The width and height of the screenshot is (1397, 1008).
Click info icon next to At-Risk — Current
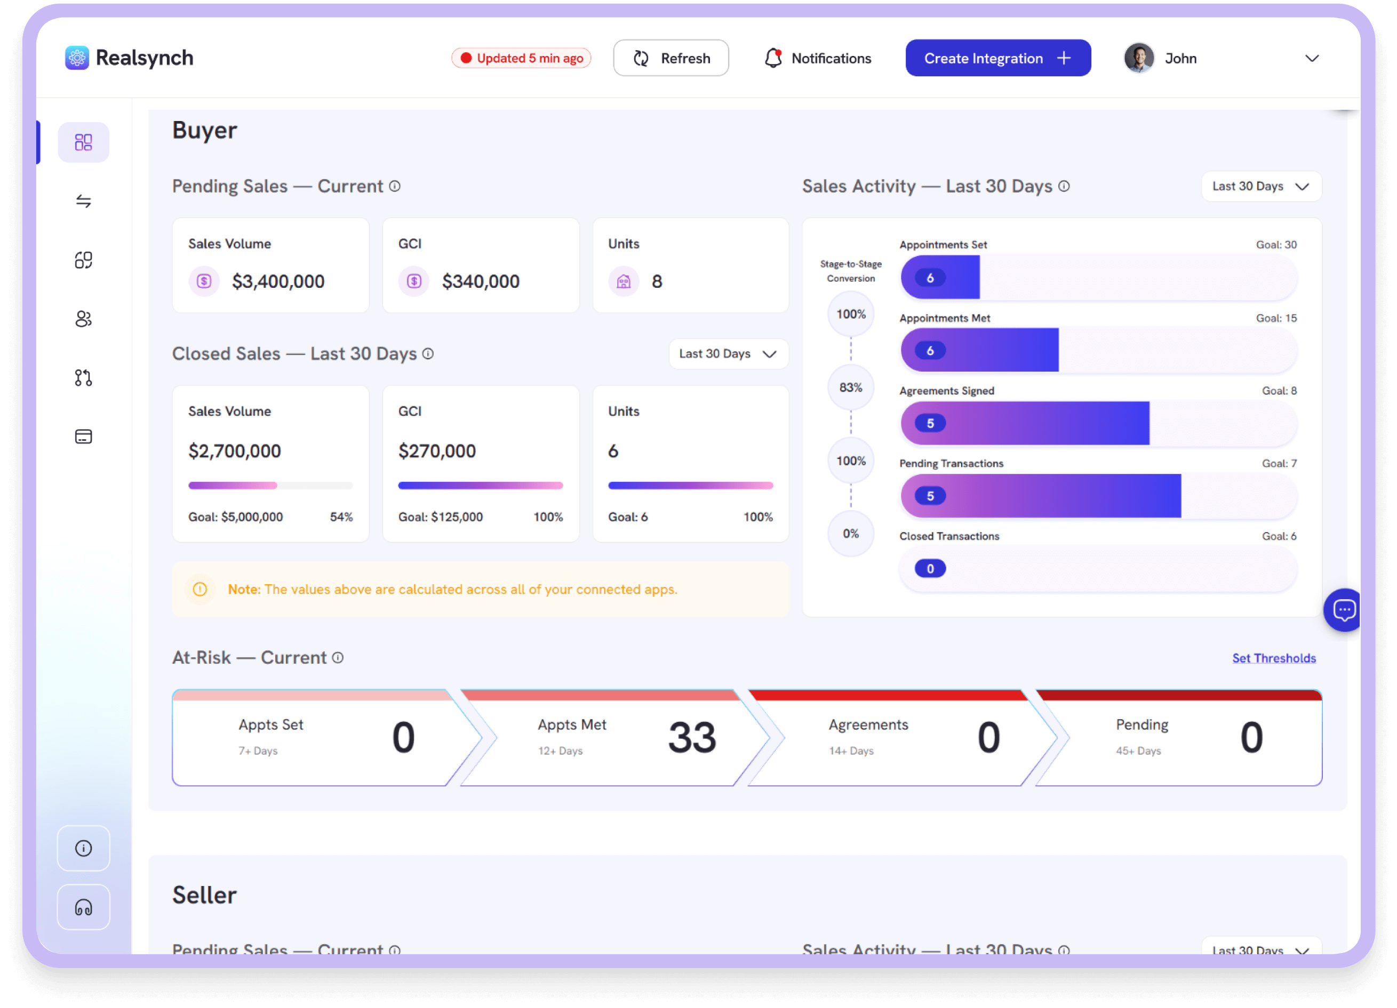click(x=338, y=658)
